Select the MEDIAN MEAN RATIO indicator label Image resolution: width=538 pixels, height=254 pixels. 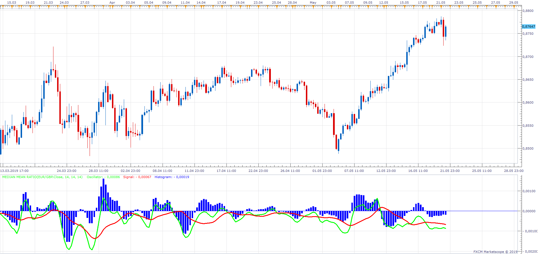[x=42, y=177]
